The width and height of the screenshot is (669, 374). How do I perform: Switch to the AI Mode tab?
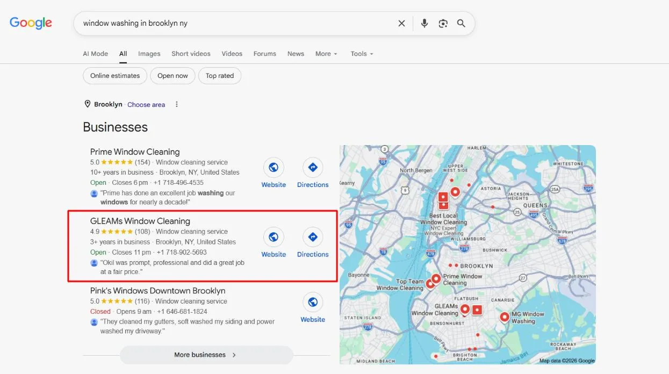tap(95, 54)
